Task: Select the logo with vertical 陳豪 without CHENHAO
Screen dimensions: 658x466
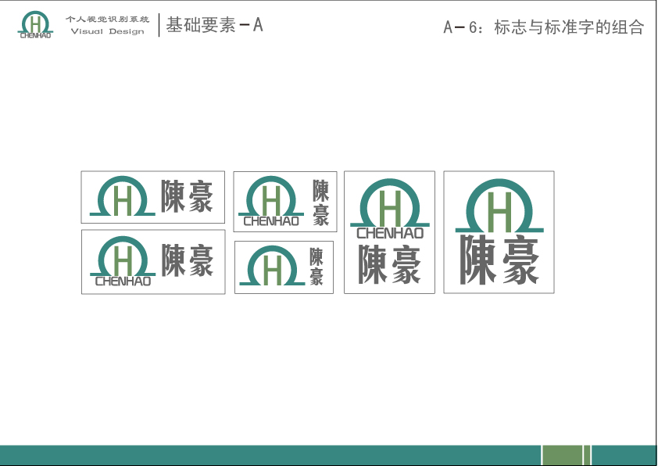Action: point(284,267)
